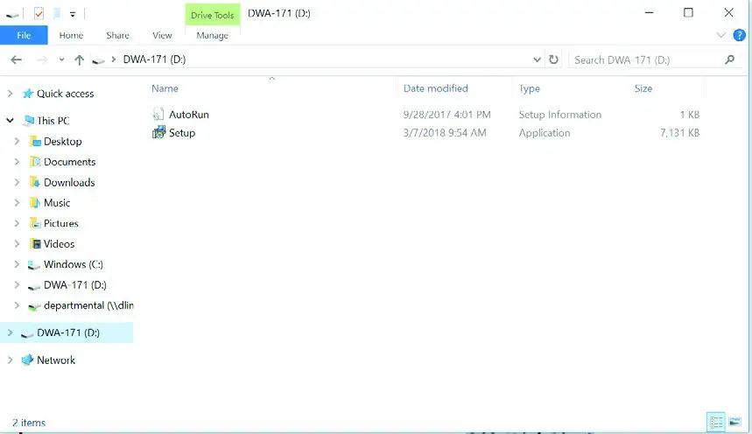Select Network in the navigation pane
Image resolution: width=752 pixels, height=434 pixels.
(x=56, y=360)
